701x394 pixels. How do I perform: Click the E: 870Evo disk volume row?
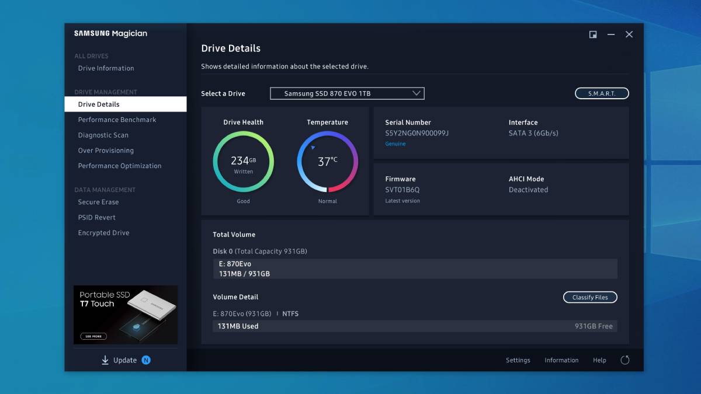(x=415, y=269)
